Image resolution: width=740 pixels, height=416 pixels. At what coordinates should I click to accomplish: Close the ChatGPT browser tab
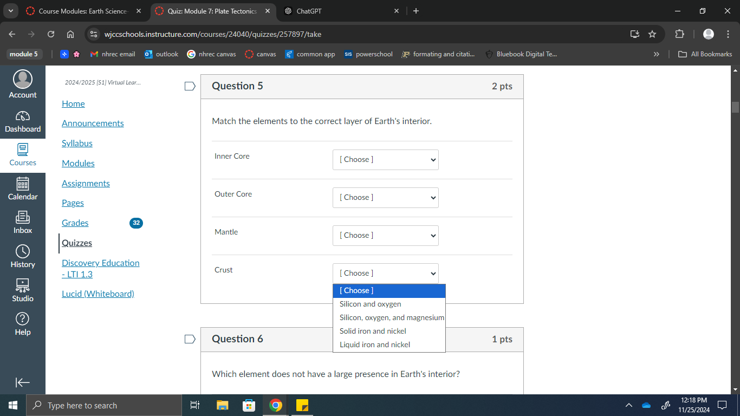396,11
